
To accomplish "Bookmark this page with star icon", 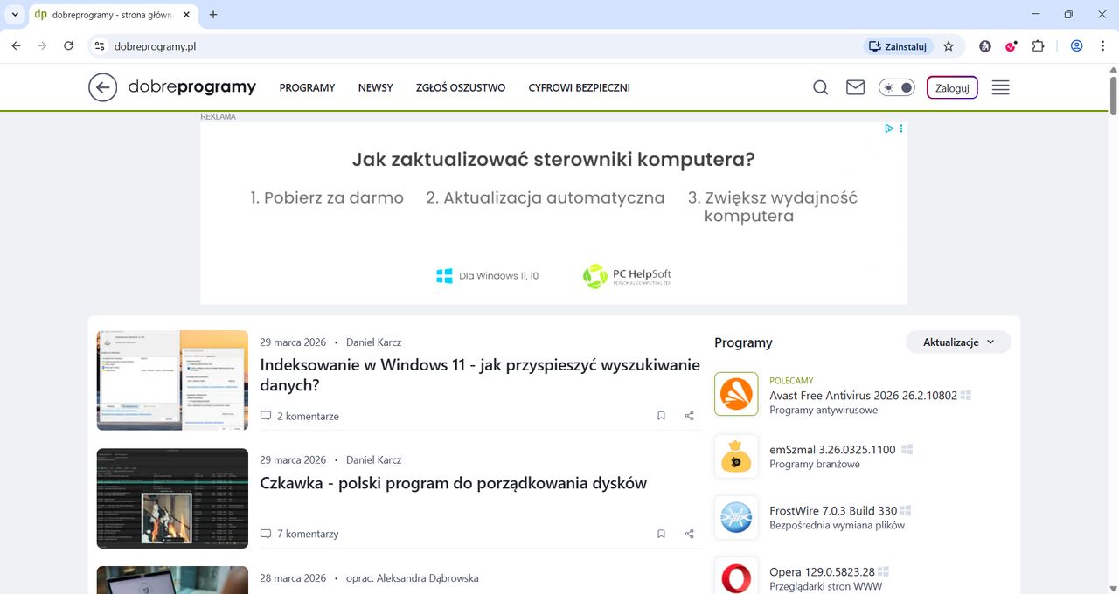I will (x=949, y=46).
